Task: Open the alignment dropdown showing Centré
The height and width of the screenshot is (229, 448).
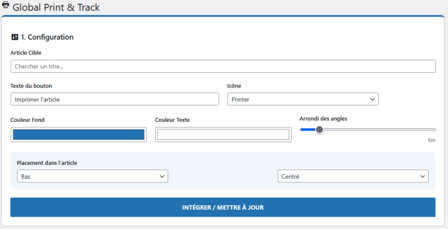Action: pyautogui.click(x=353, y=176)
